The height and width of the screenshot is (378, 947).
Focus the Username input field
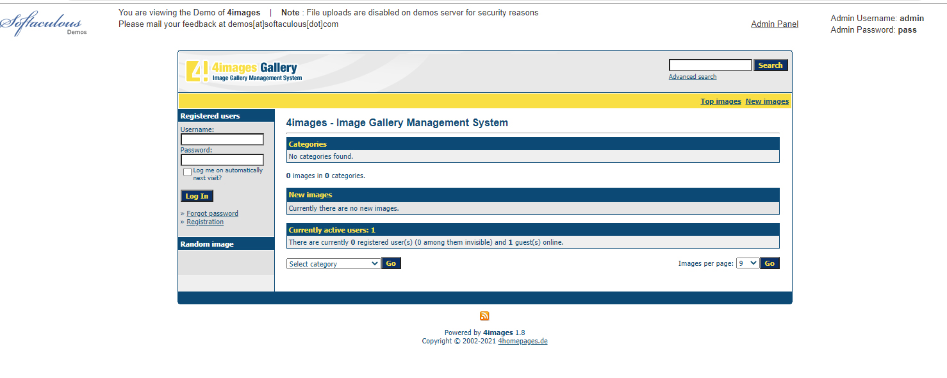click(222, 139)
